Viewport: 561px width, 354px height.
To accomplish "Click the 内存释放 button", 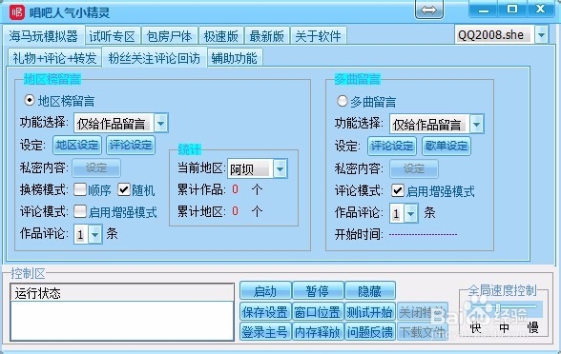I will pyautogui.click(x=318, y=332).
